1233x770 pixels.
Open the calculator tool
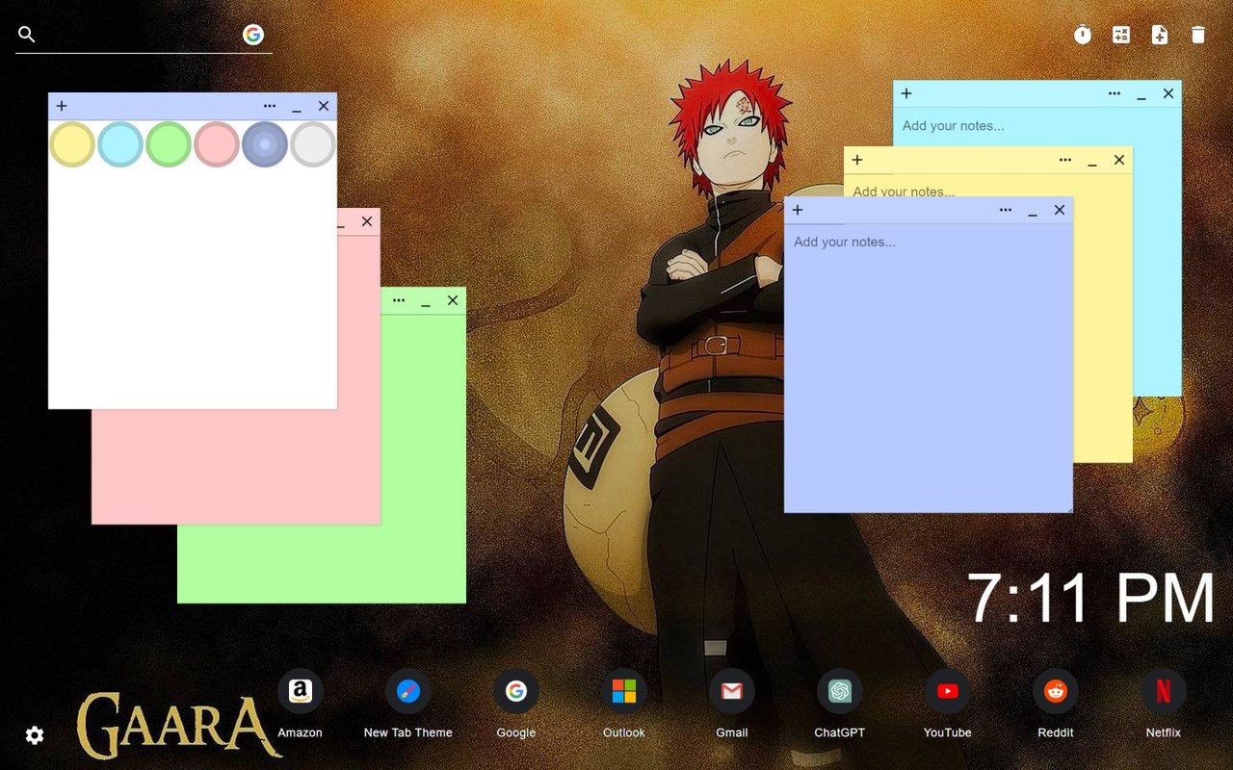point(1121,35)
